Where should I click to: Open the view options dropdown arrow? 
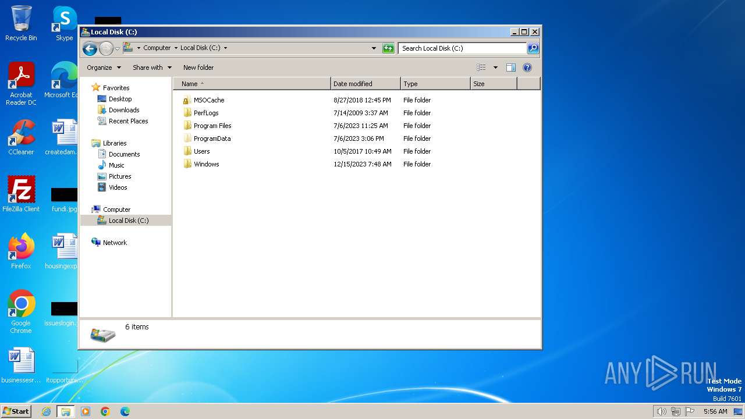495,68
